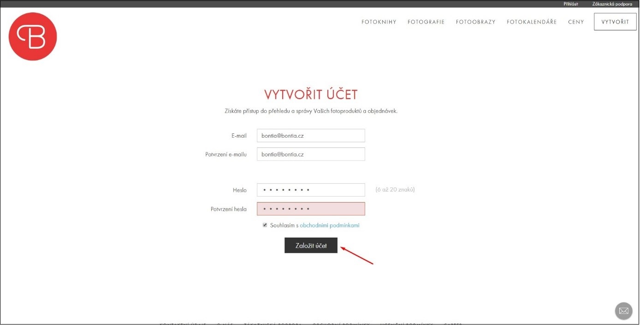The width and height of the screenshot is (640, 325).
Task: Open the obchodními podmínkami link
Action: 330,226
